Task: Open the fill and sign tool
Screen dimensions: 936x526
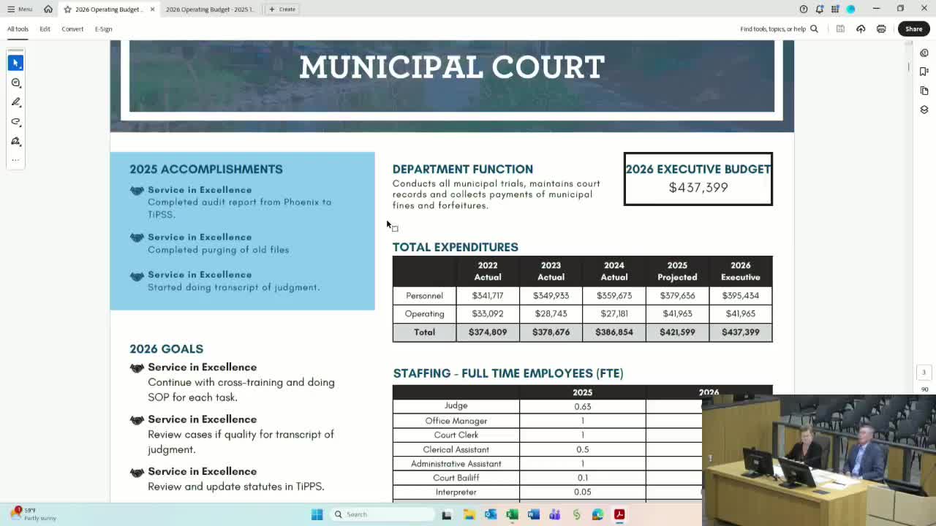Action: [x=15, y=142]
